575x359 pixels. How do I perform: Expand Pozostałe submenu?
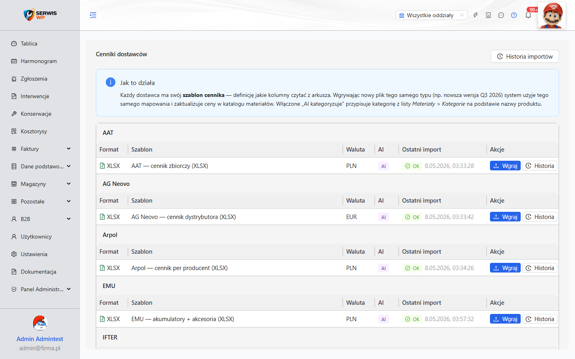click(x=40, y=201)
